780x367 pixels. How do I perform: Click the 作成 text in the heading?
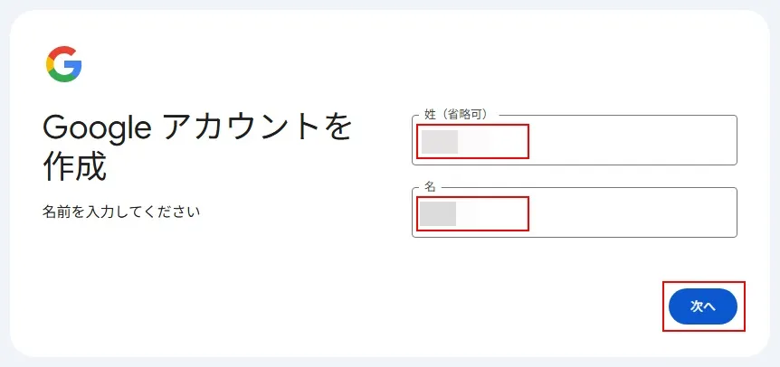pyautogui.click(x=74, y=166)
